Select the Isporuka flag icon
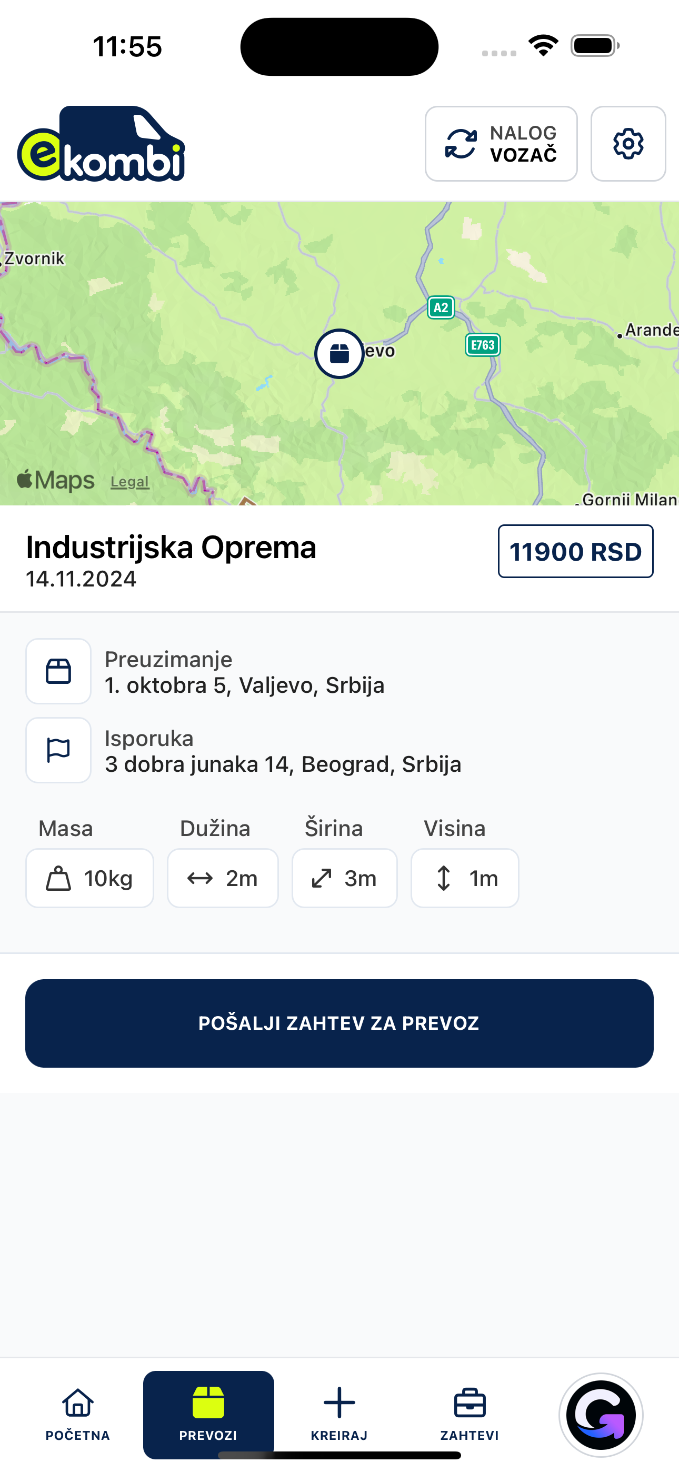 click(x=58, y=750)
